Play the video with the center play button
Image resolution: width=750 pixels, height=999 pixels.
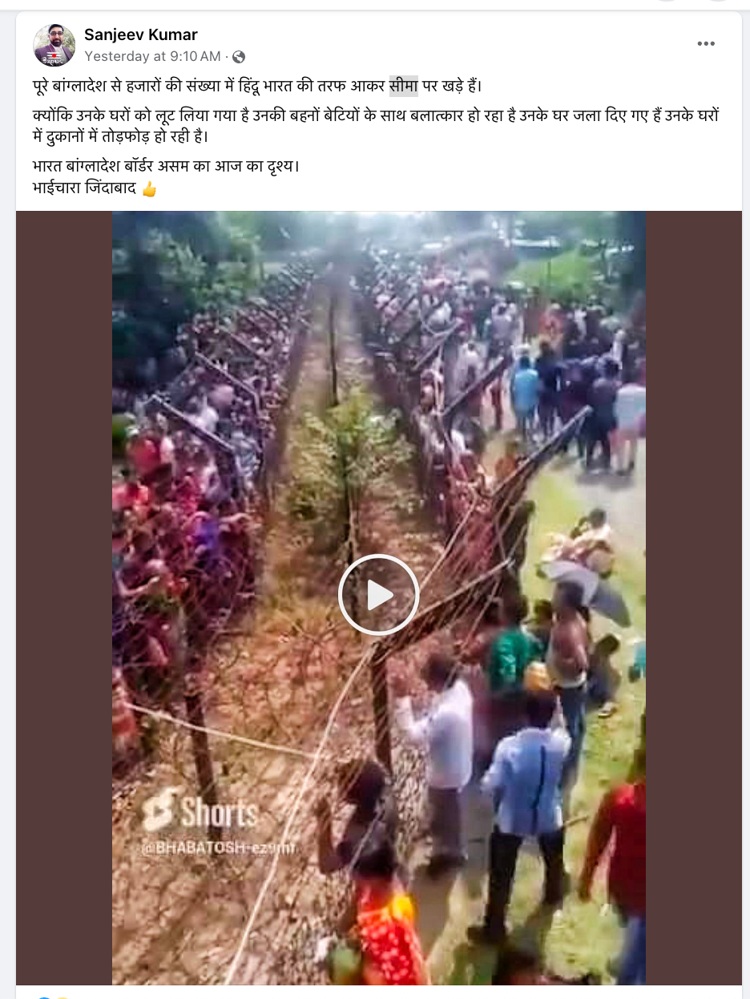pos(378,595)
